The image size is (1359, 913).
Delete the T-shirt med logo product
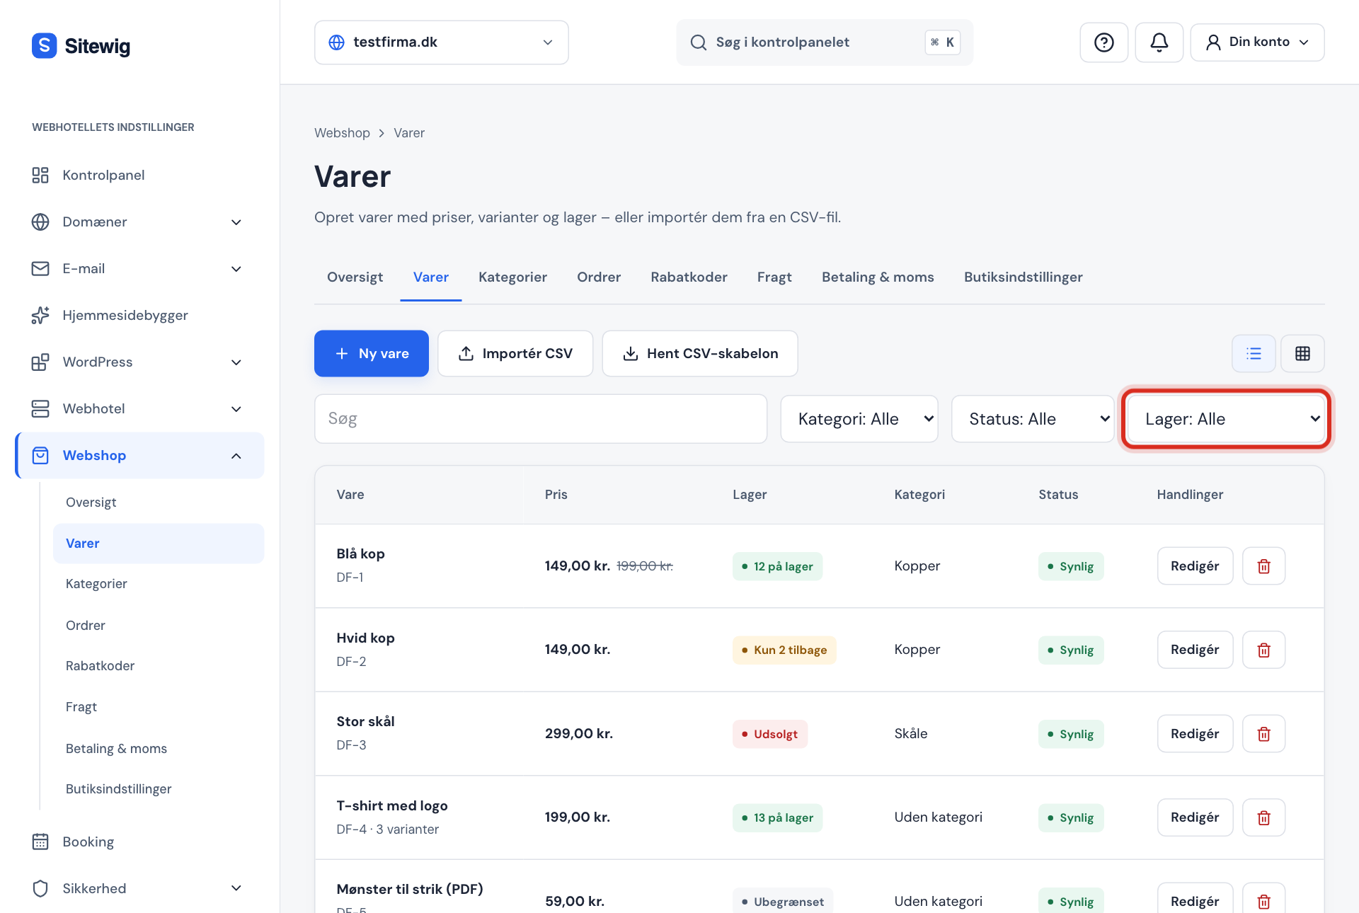tap(1263, 817)
